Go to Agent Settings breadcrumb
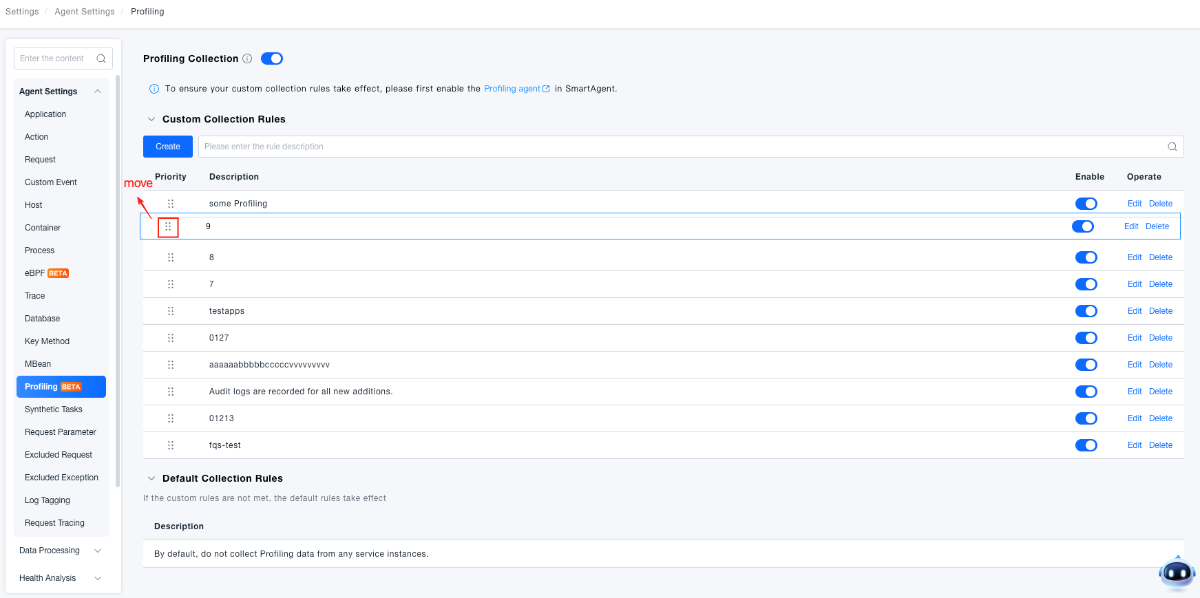 pyautogui.click(x=85, y=12)
